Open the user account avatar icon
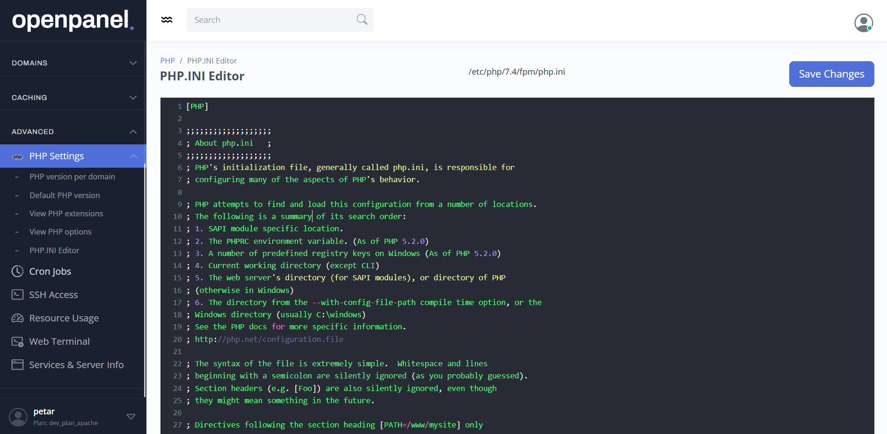The width and height of the screenshot is (887, 434). point(863,22)
